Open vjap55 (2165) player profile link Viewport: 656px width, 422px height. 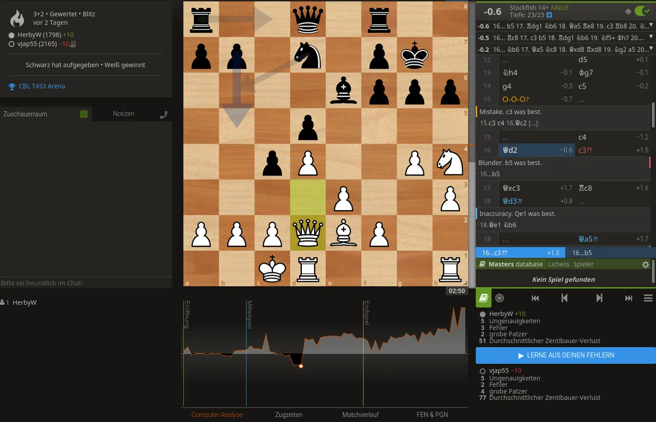[x=36, y=44]
